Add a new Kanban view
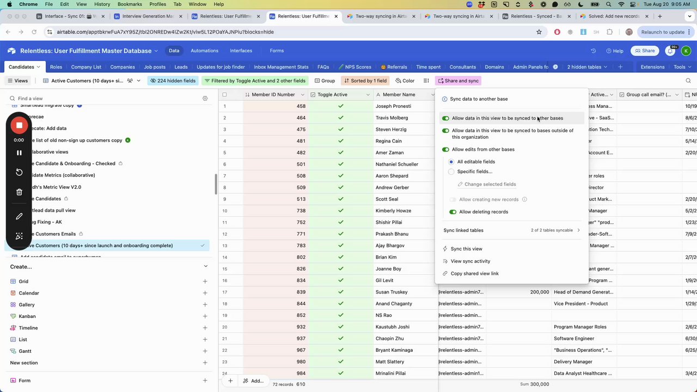This screenshot has height=392, width=697. pyautogui.click(x=205, y=316)
